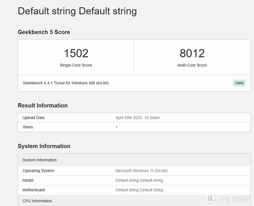The image size is (254, 206).
Task: Select the Single-Core Score label
Action: coord(76,65)
